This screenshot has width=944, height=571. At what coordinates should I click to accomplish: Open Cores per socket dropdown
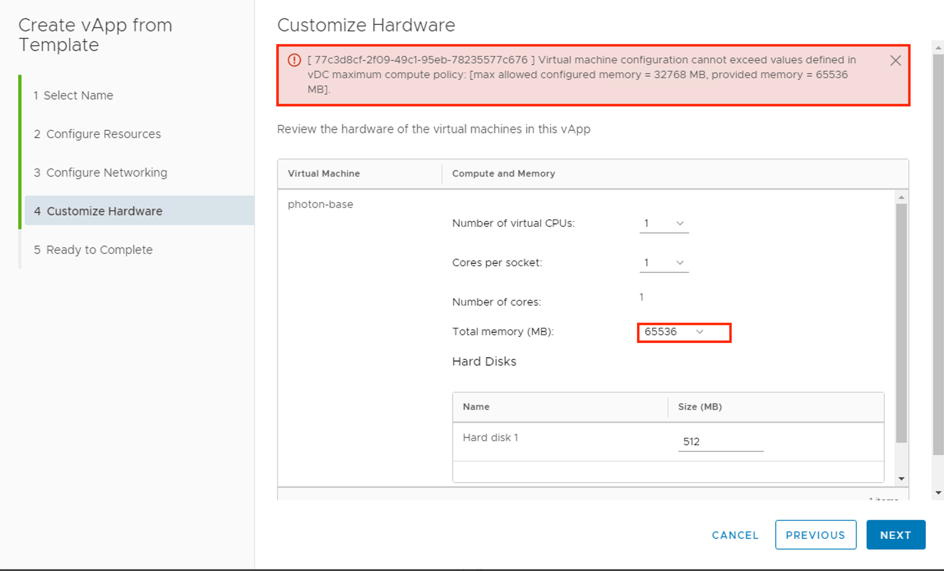(x=664, y=263)
